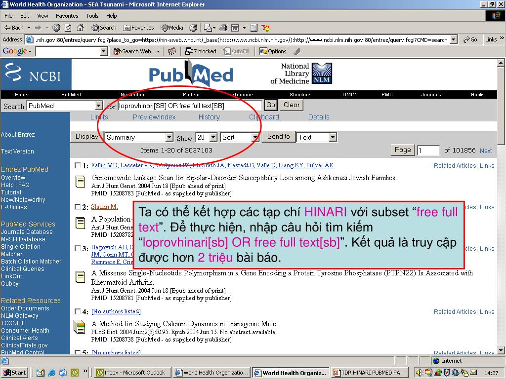This screenshot has width=506, height=379.
Task: Open abstract icon for article 1
Action: [x=80, y=182]
